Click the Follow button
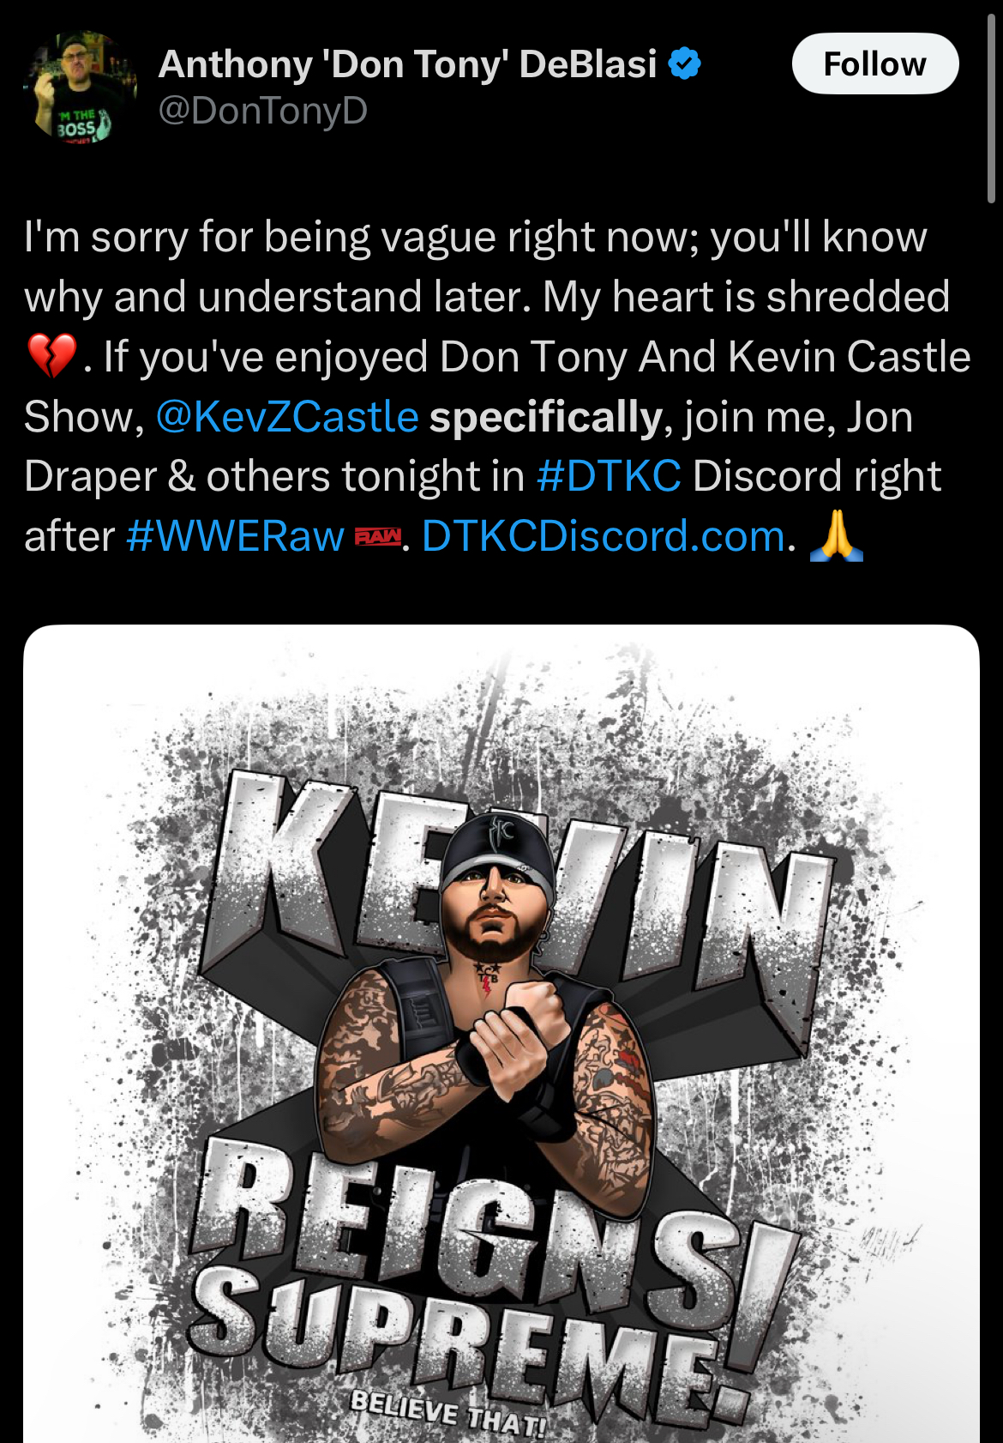1003x1443 pixels. (875, 64)
